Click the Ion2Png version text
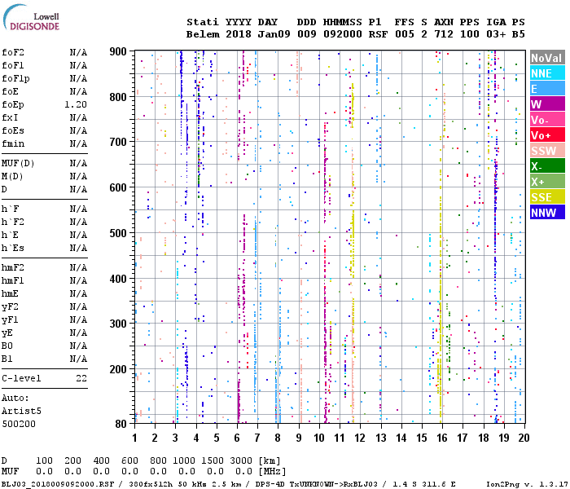 (x=527, y=484)
